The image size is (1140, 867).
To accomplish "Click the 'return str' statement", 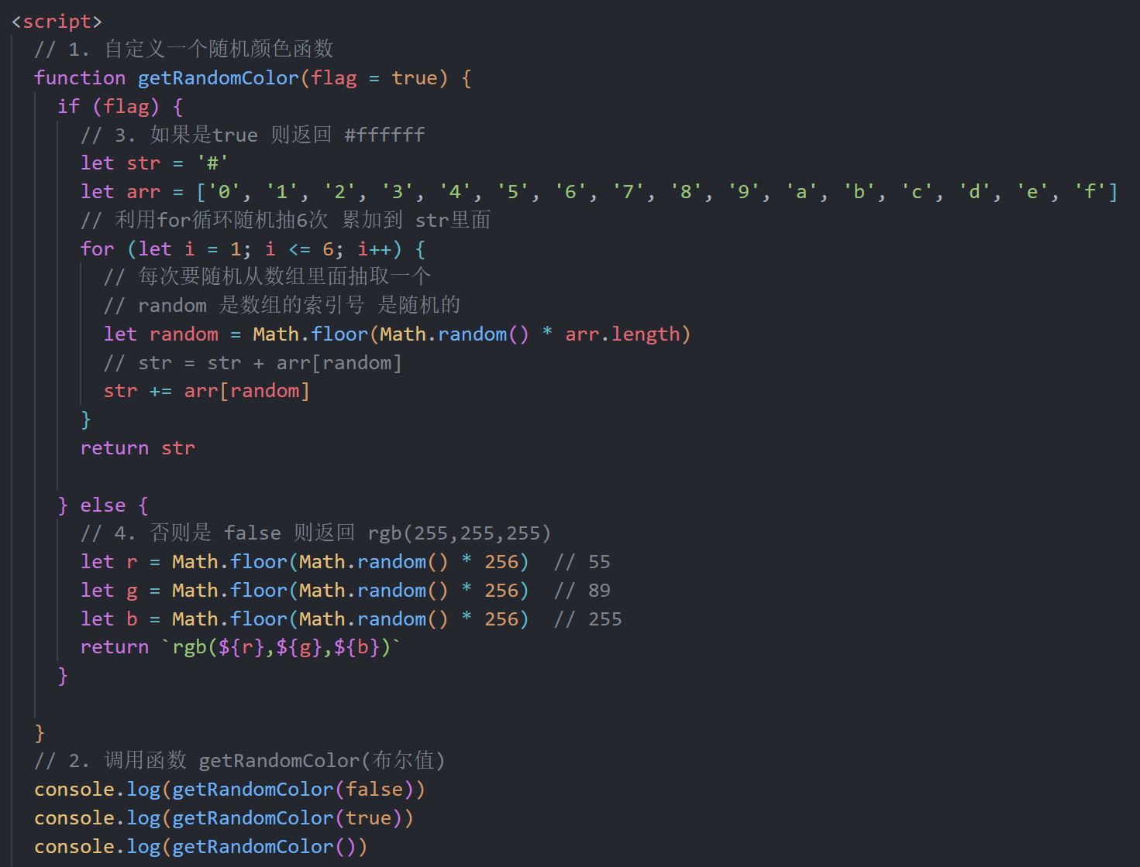I will (138, 448).
